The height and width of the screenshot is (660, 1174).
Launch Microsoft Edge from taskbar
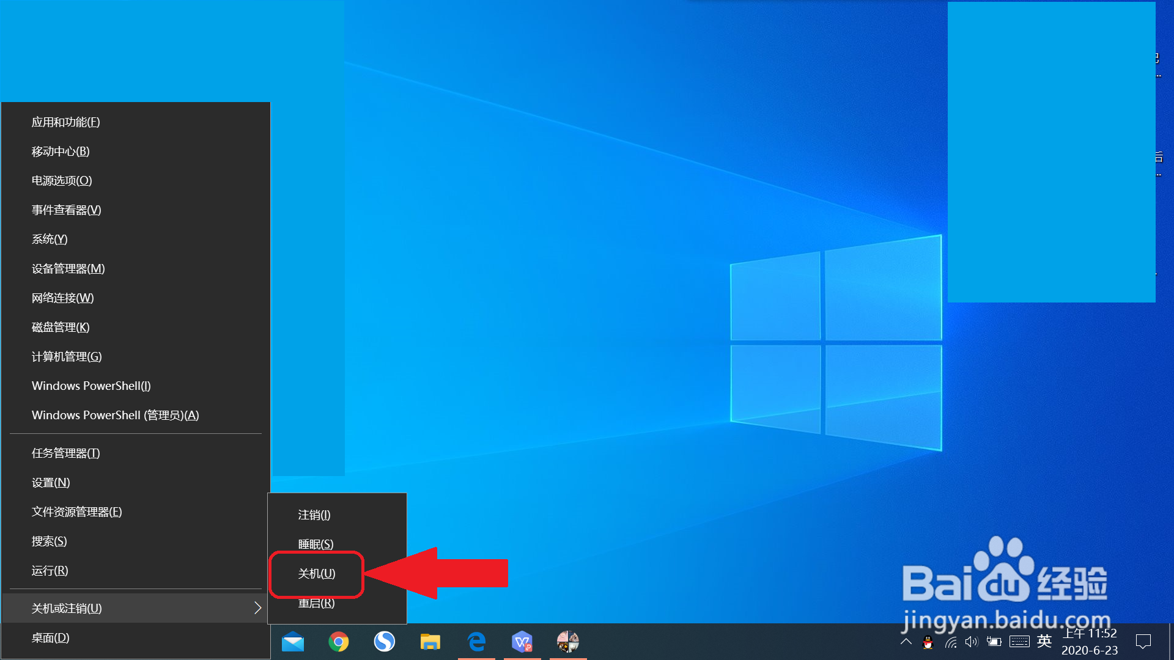(x=476, y=642)
